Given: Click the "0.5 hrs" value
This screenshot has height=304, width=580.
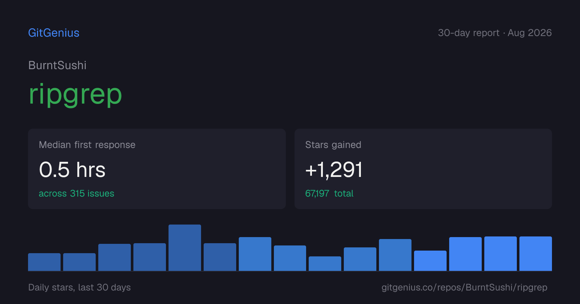Looking at the screenshot, I should (x=72, y=170).
